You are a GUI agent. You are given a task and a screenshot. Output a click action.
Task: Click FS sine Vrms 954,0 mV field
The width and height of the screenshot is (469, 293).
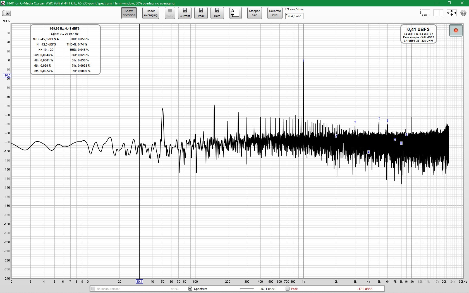pos(294,16)
